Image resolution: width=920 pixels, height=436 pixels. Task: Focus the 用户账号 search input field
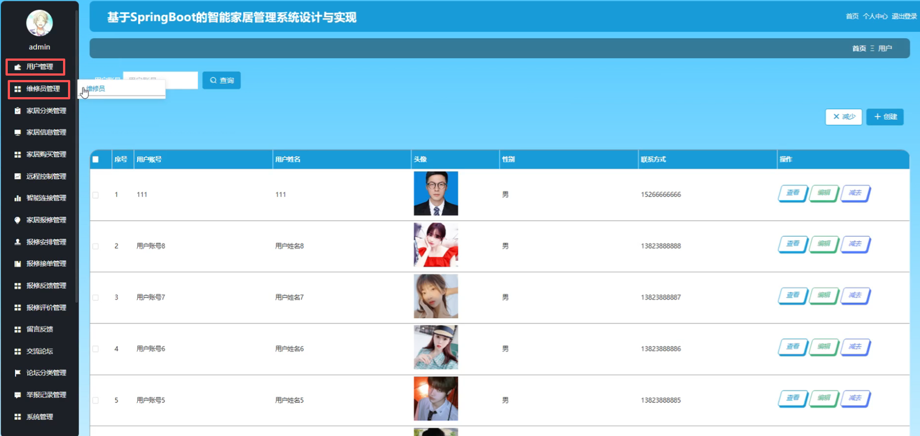click(160, 81)
